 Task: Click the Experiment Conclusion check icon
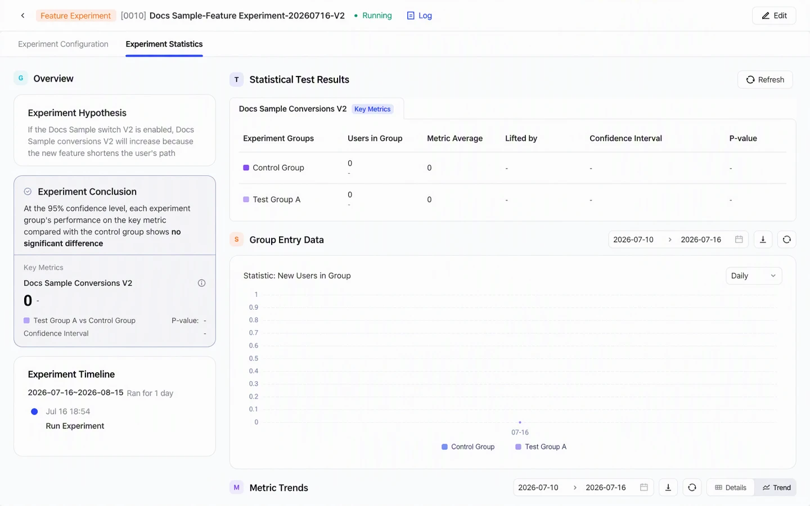[x=28, y=192]
